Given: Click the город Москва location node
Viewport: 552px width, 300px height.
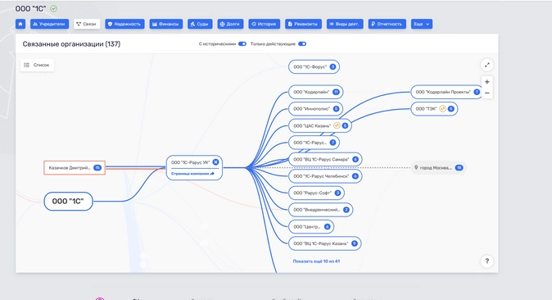Looking at the screenshot, I should point(439,168).
